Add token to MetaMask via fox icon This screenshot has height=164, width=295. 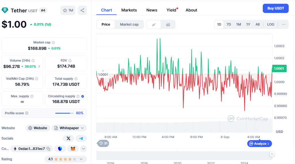73,149
